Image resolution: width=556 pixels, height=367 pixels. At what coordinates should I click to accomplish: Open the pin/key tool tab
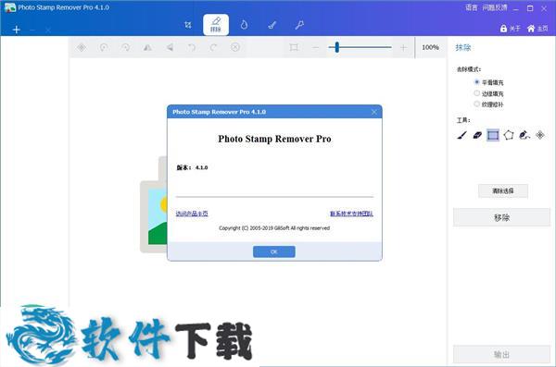coord(299,25)
